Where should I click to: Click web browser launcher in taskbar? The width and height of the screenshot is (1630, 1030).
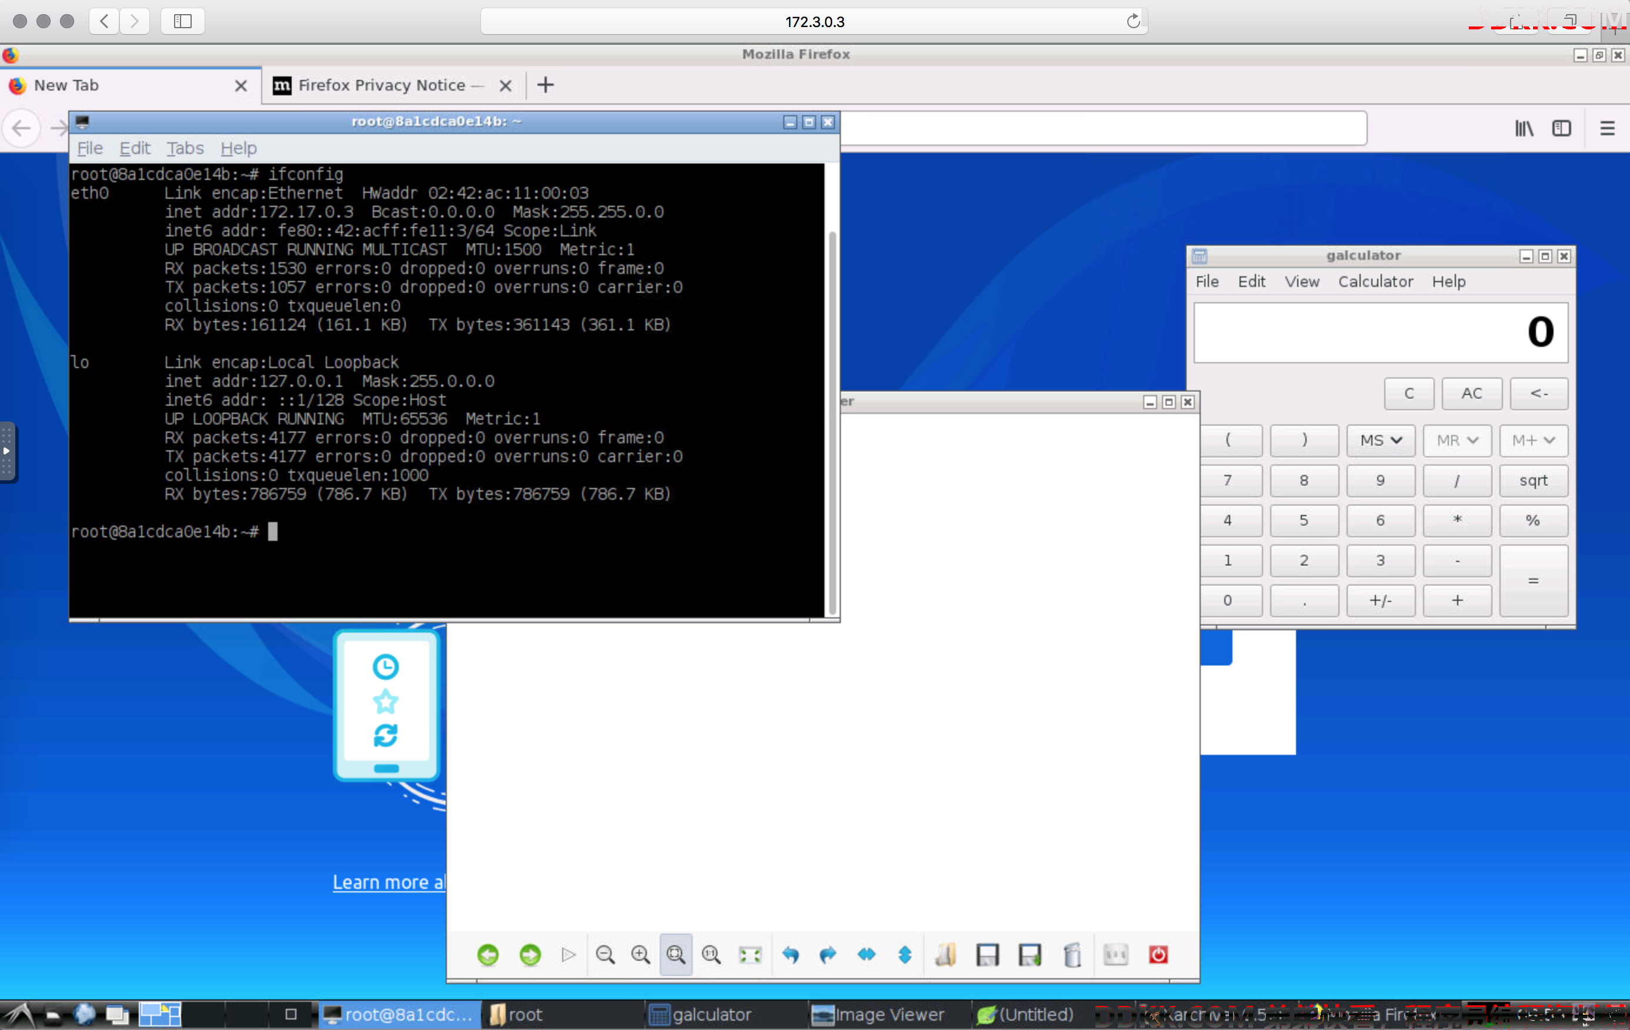click(x=85, y=1015)
